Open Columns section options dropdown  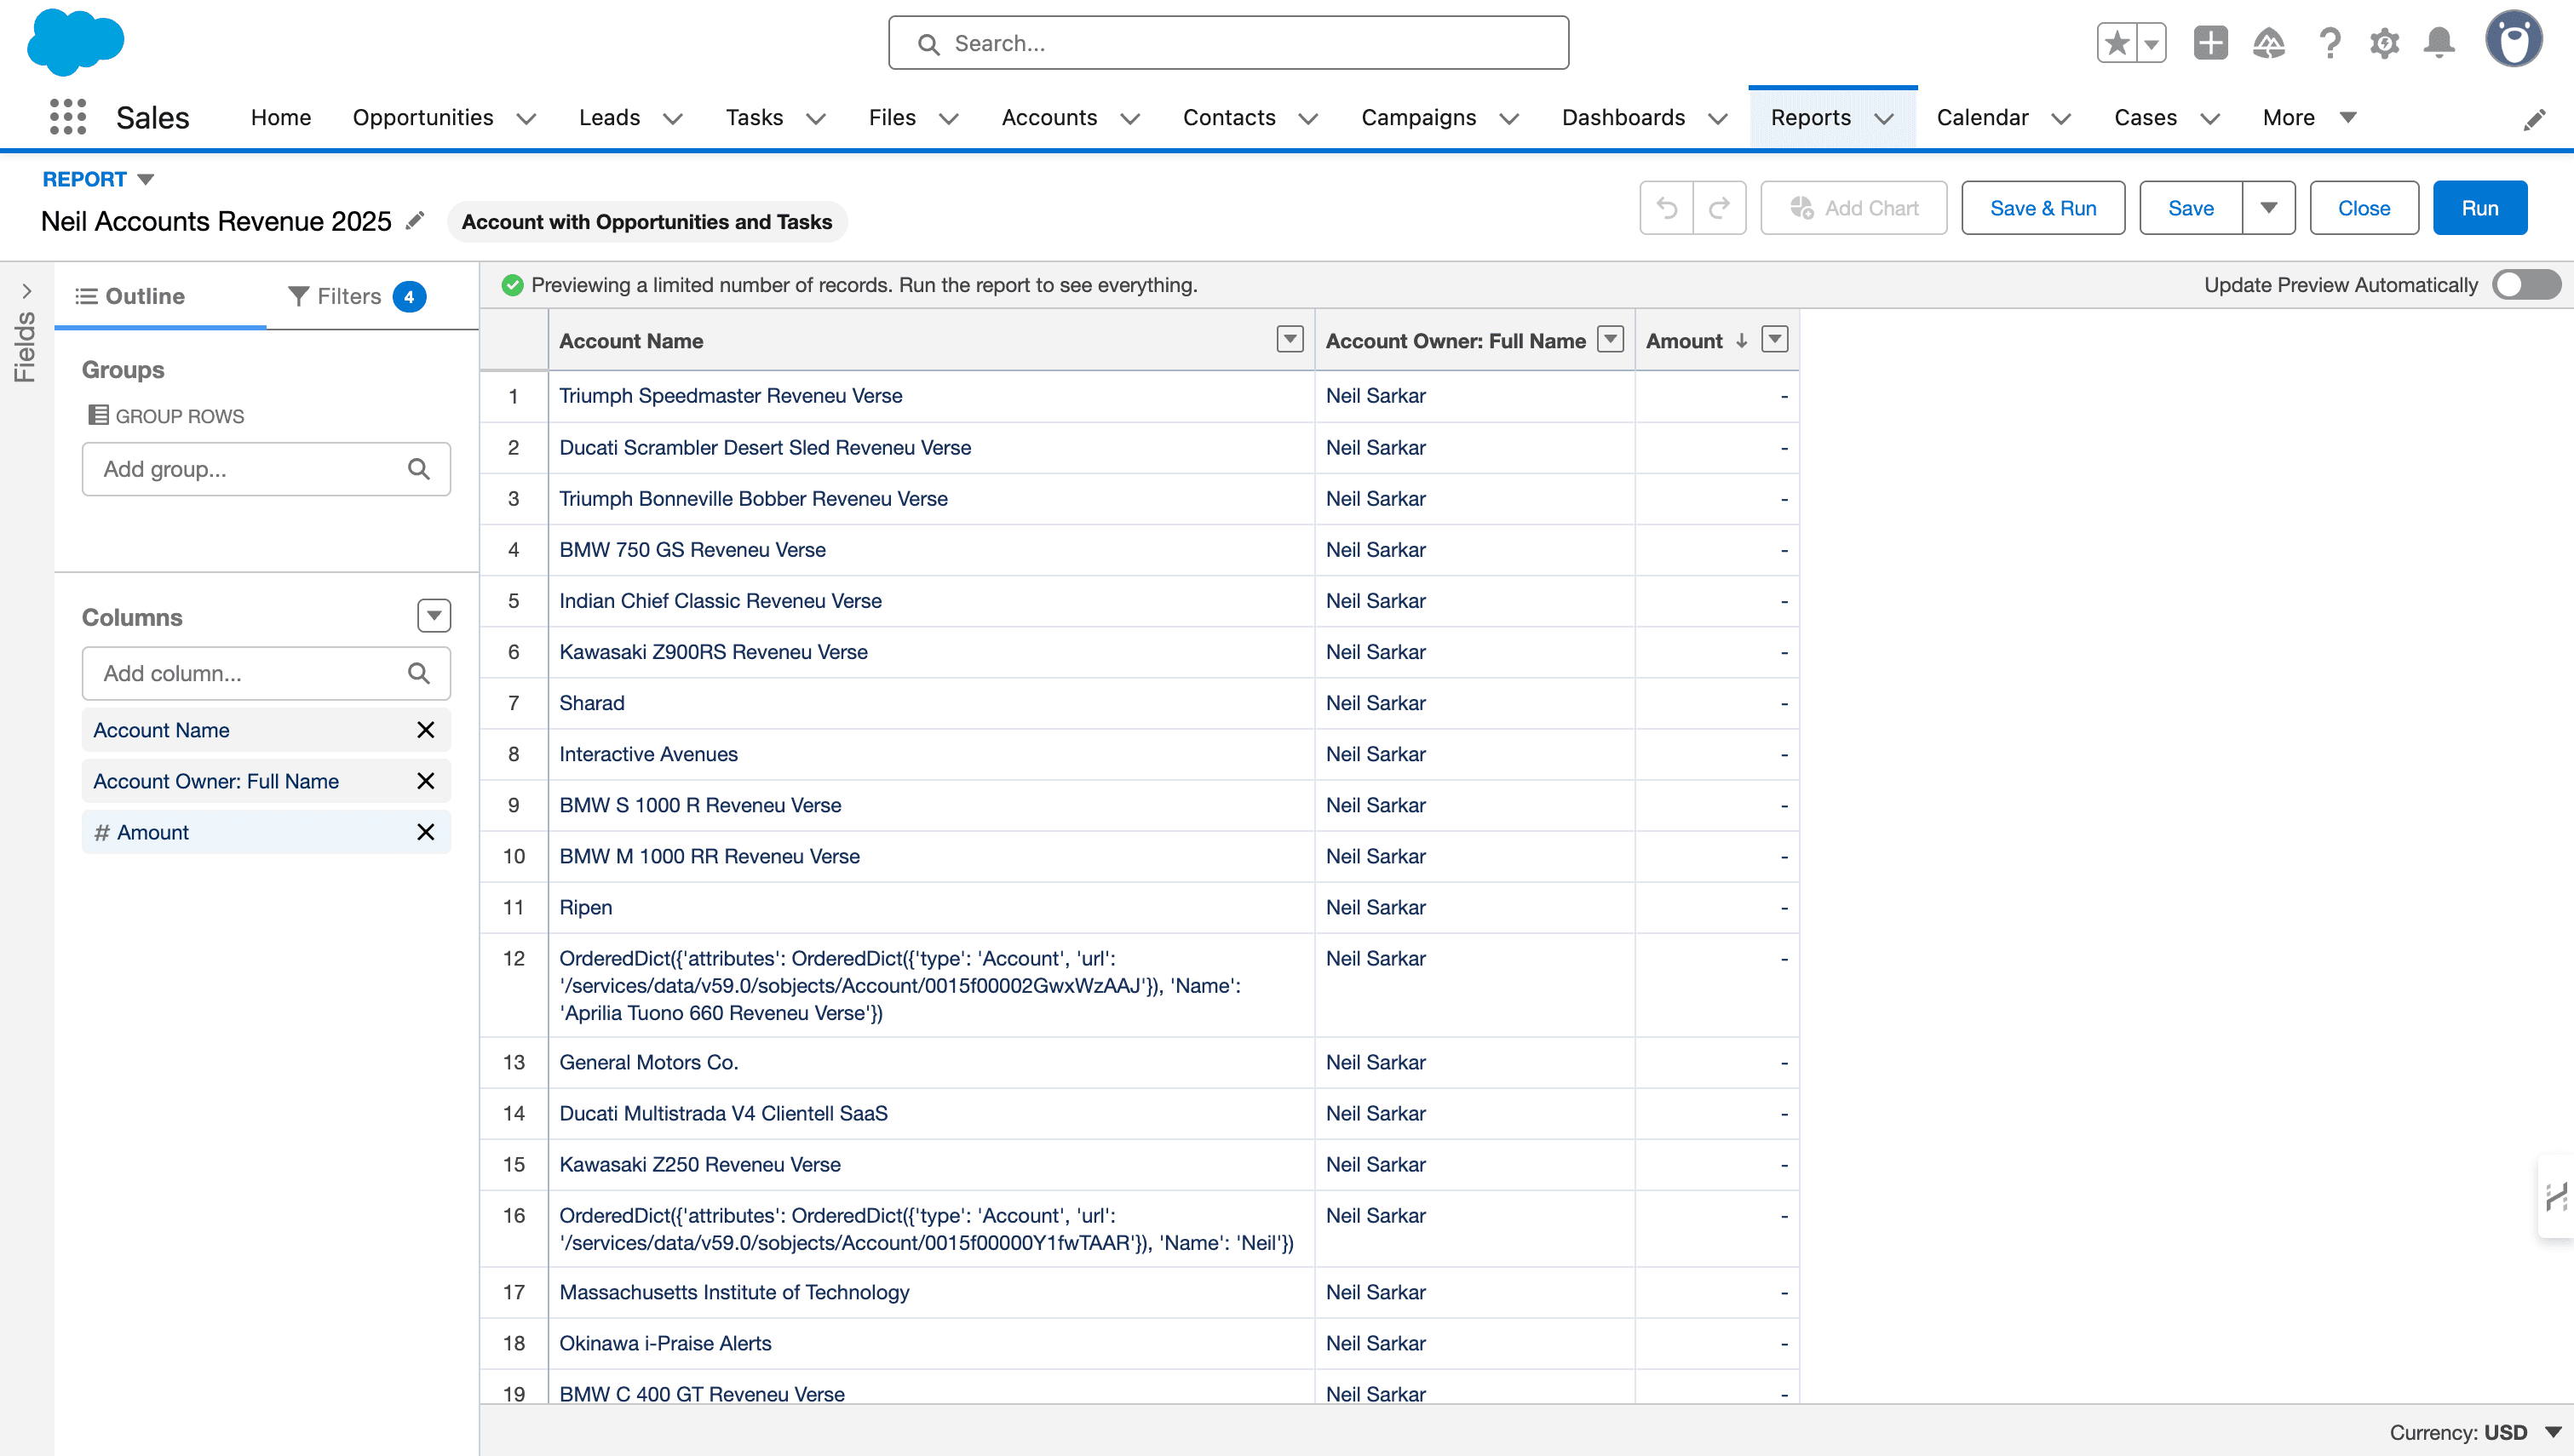433,616
